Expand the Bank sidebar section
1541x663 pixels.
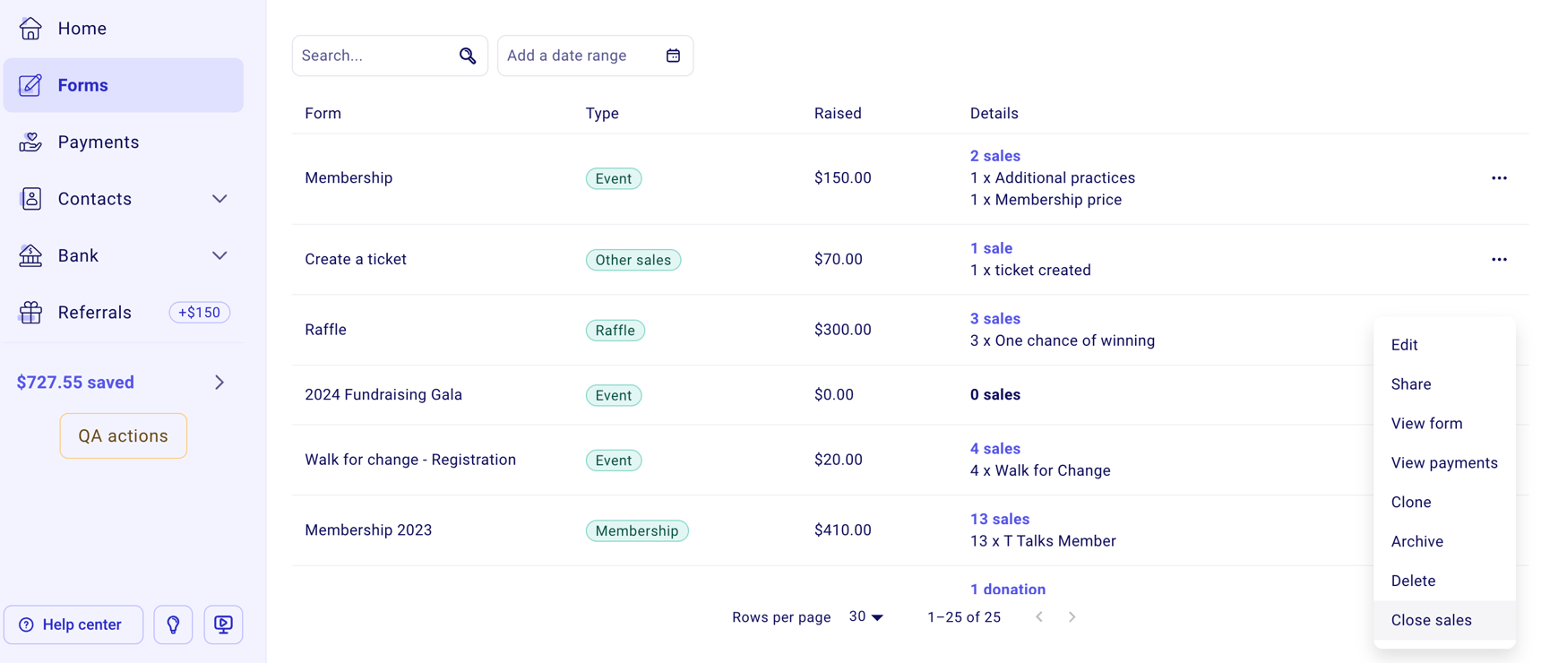220,256
